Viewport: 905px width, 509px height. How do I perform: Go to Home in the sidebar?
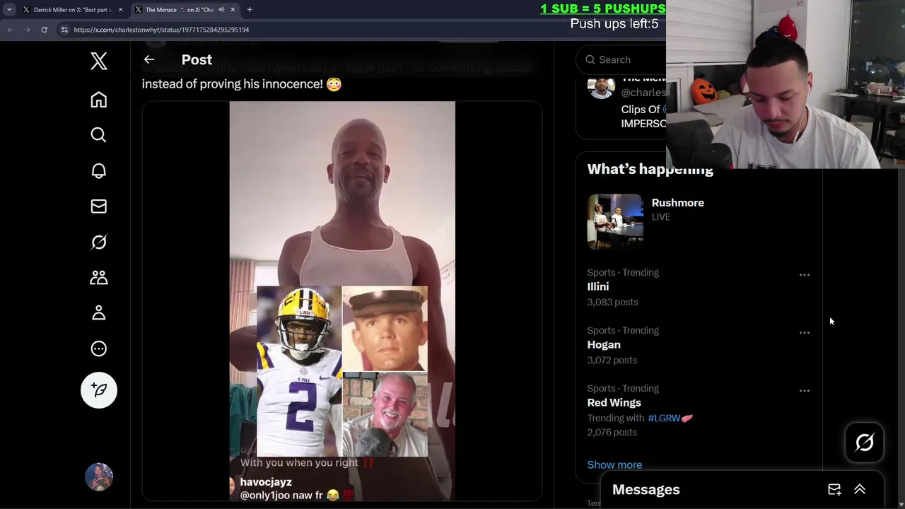pyautogui.click(x=99, y=100)
